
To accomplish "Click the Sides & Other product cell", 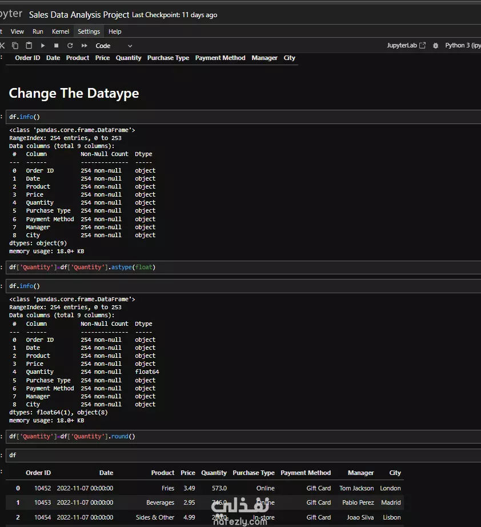I will (155, 517).
